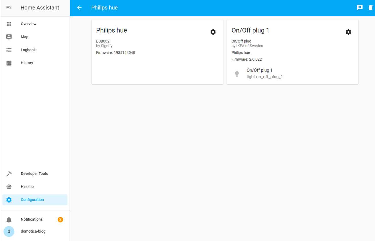Open the light.on_off_plug_1 entity row

pyautogui.click(x=265, y=77)
